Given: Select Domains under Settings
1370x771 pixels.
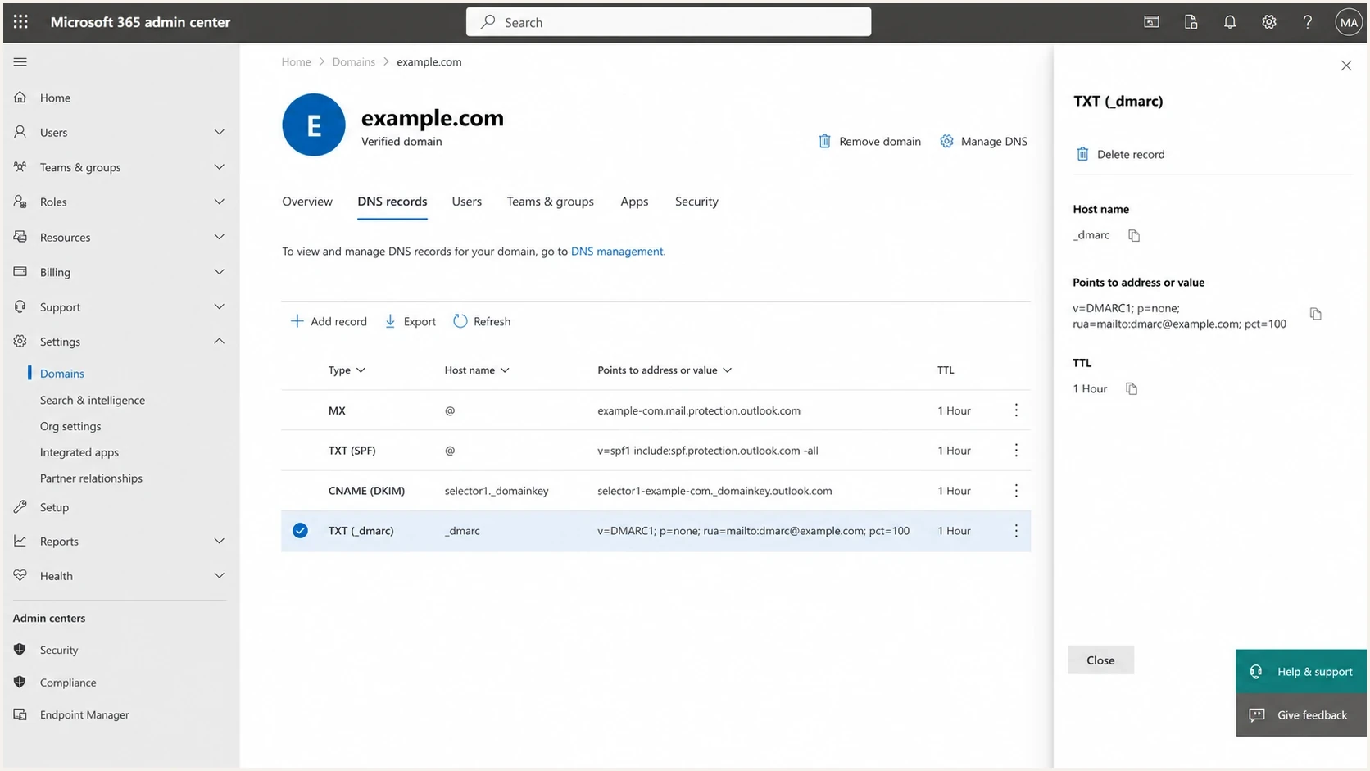Looking at the screenshot, I should point(62,374).
